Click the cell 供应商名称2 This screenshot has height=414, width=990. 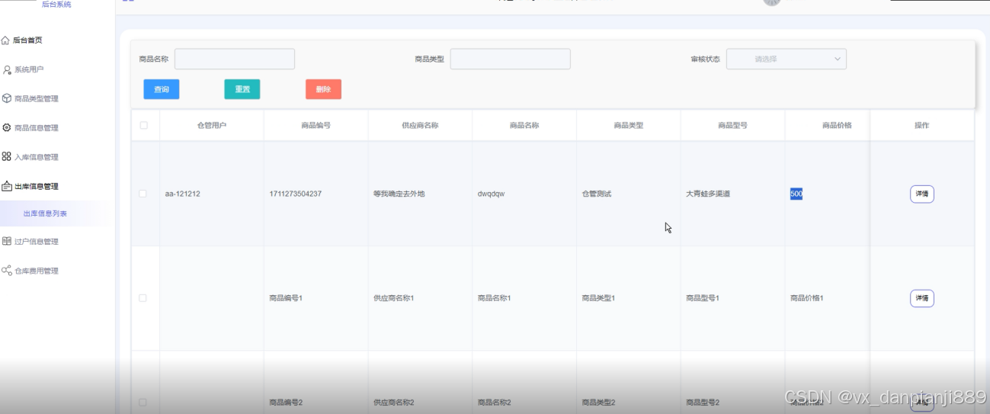point(394,402)
